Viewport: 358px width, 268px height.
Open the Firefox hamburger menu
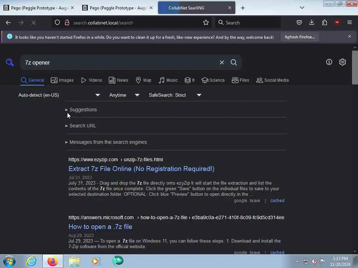(350, 22)
